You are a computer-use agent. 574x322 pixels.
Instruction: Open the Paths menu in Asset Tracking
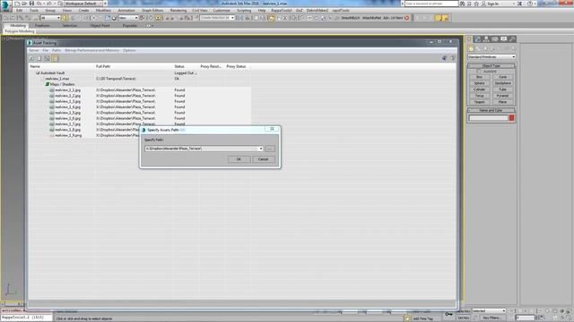(x=57, y=50)
